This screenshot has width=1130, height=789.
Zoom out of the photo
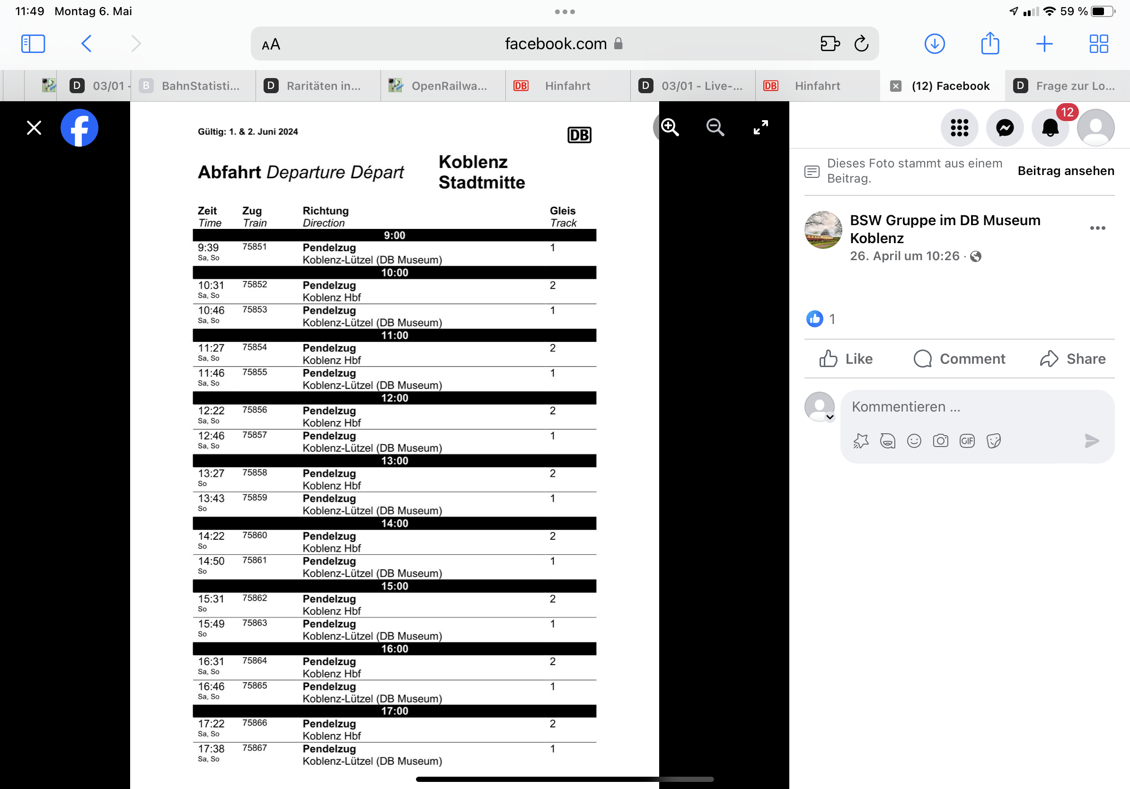(x=715, y=127)
